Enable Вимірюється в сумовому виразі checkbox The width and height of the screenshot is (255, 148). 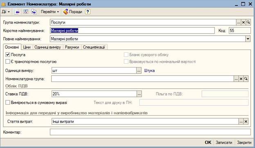[x=8, y=103]
